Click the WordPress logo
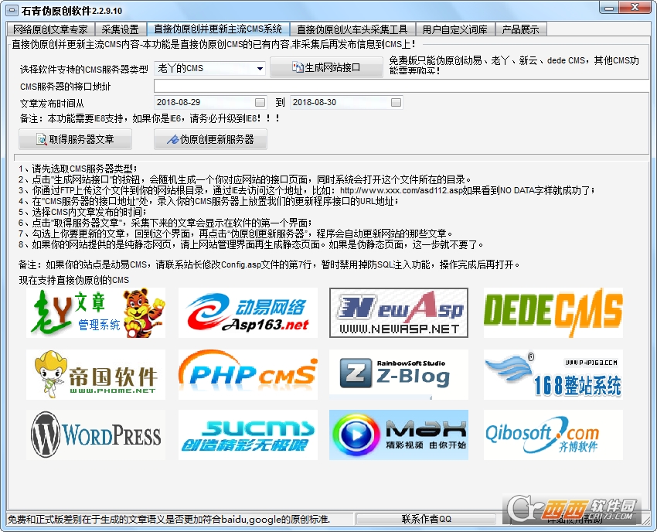Screen dimensions: 657x532 (96, 435)
